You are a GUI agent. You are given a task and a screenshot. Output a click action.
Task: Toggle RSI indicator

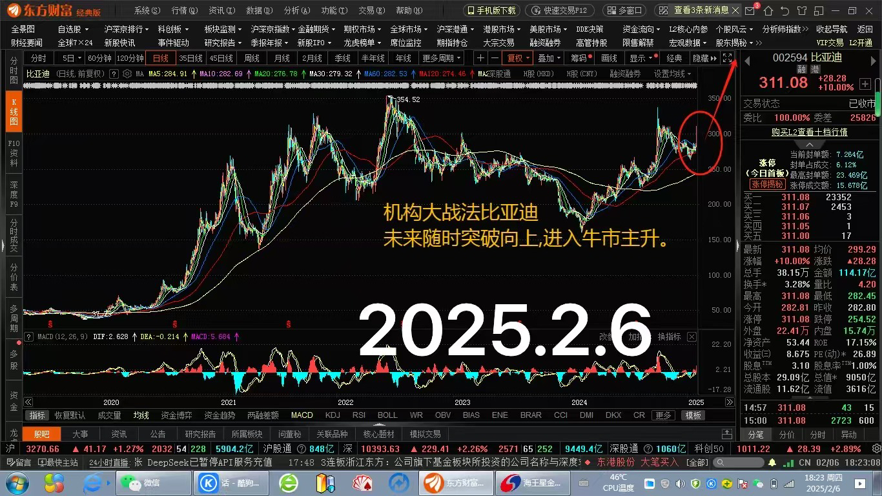[359, 415]
